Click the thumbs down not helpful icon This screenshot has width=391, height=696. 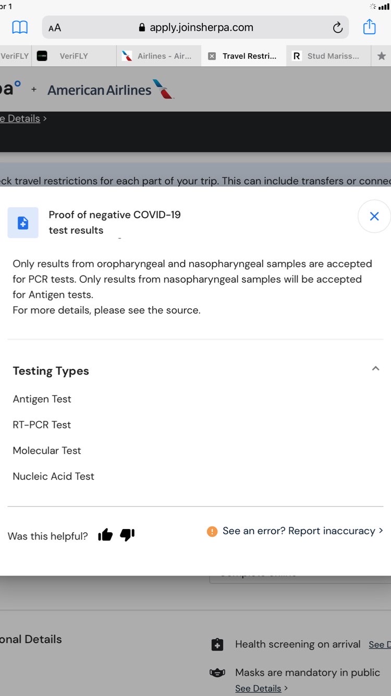coord(127,535)
